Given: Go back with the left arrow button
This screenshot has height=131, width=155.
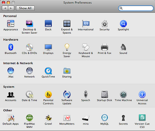Looking at the screenshot, I should point(5,8).
